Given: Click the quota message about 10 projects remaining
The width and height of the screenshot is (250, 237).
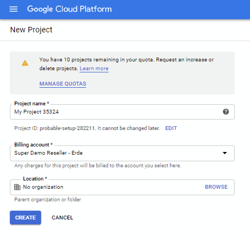Looking at the screenshot, I should click(x=127, y=64).
